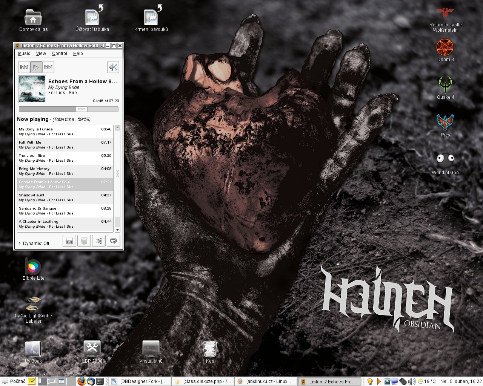Open the View menu
Image resolution: width=483 pixels, height=386 pixels.
click(x=41, y=54)
